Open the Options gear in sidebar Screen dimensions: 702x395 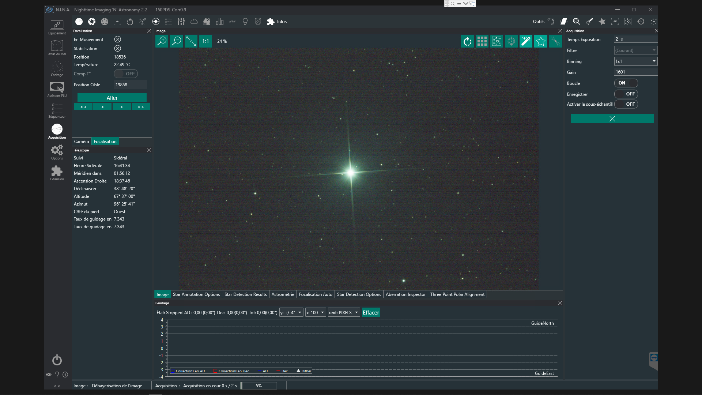click(x=57, y=153)
